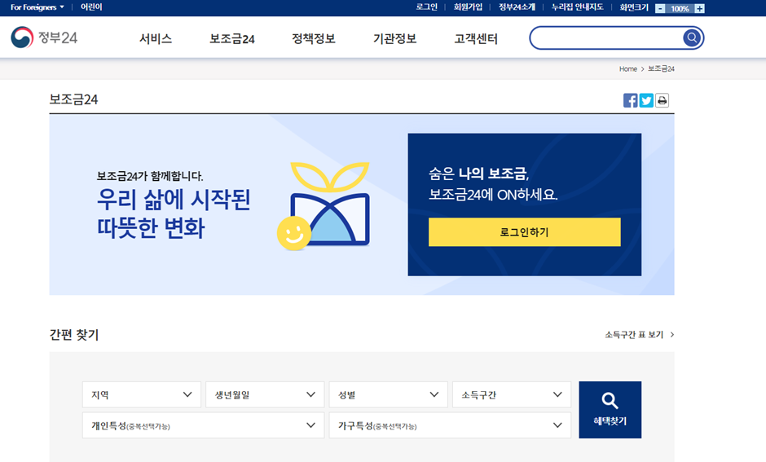Expand the 소득구간 dropdown
The width and height of the screenshot is (766, 462).
(512, 394)
